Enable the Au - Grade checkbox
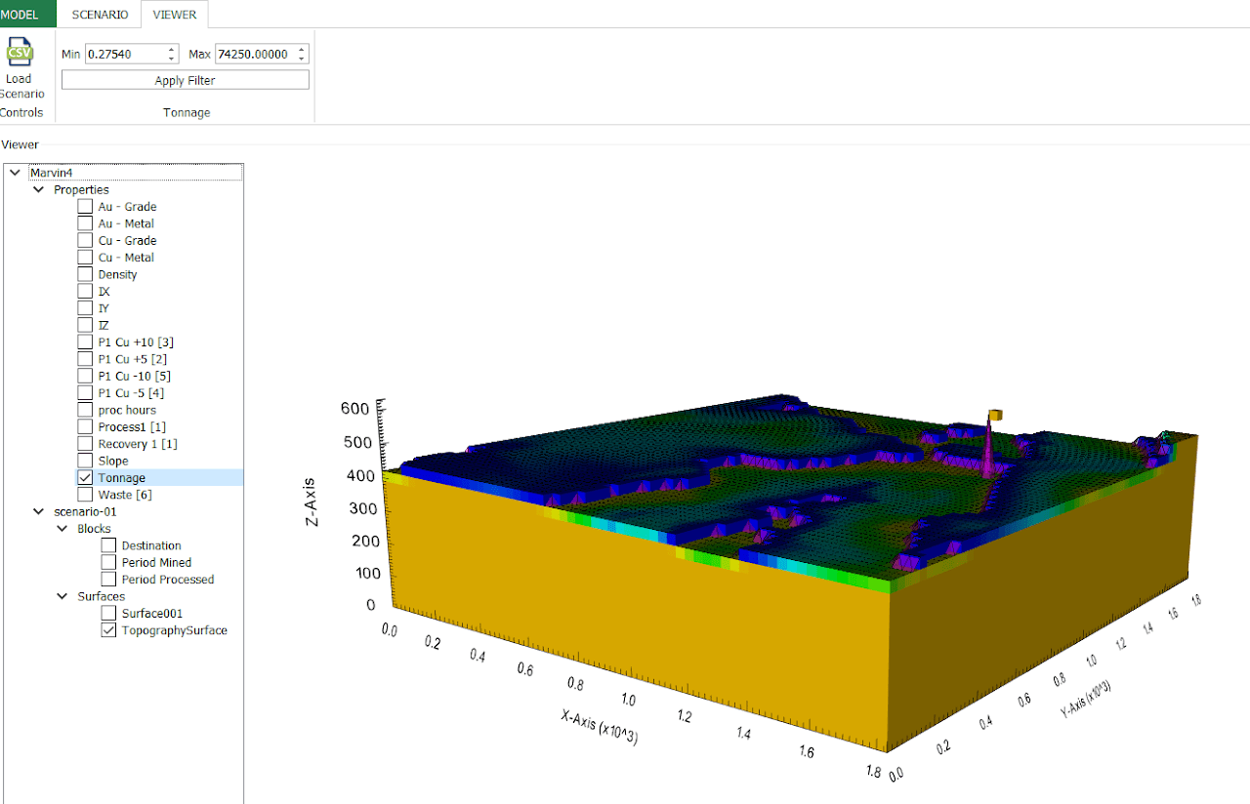This screenshot has width=1250, height=804. (85, 207)
